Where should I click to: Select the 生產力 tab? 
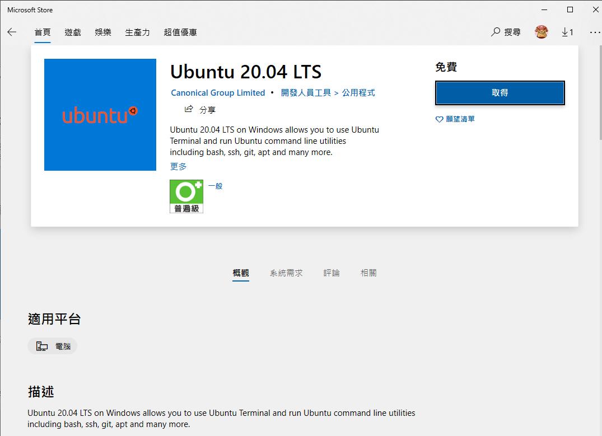click(137, 32)
